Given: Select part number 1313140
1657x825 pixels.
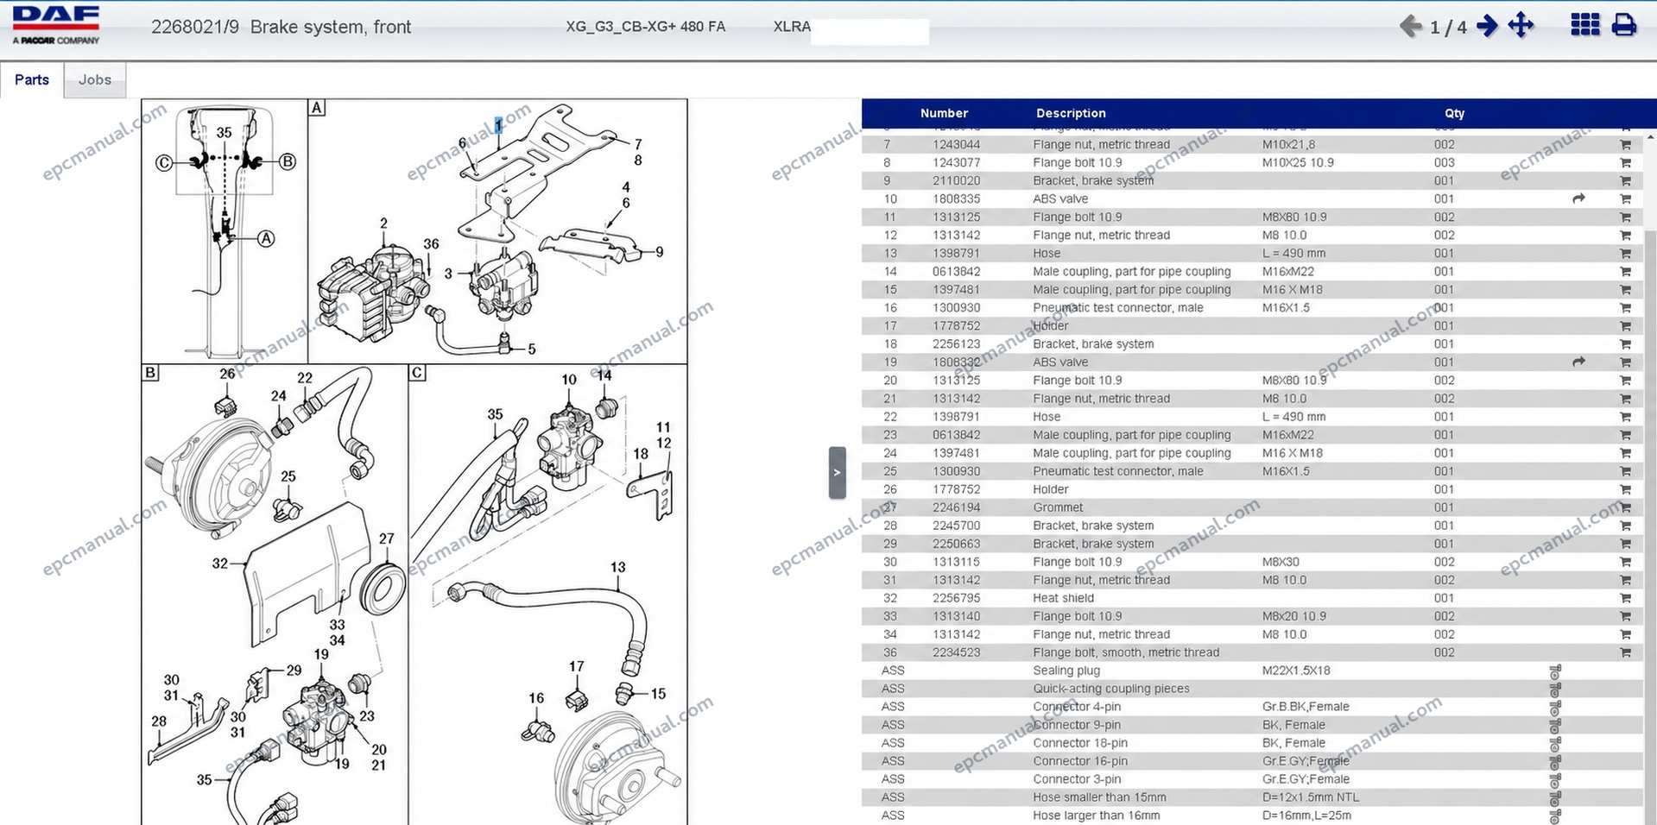Looking at the screenshot, I should pos(956,616).
